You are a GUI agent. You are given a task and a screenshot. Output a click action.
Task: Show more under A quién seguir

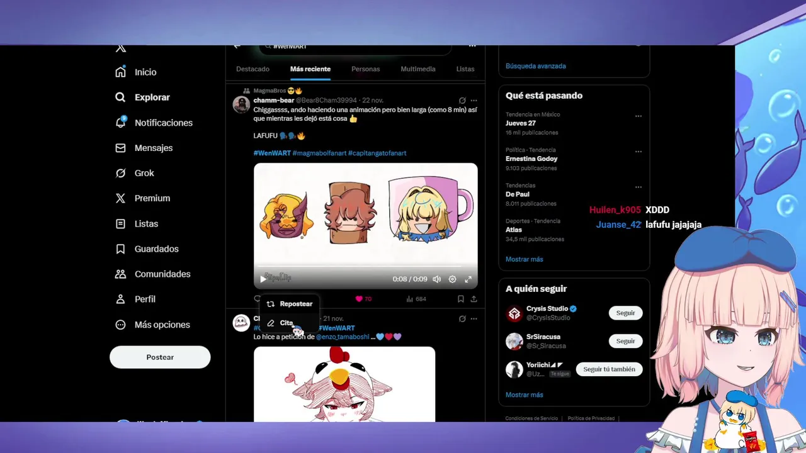pos(524,395)
